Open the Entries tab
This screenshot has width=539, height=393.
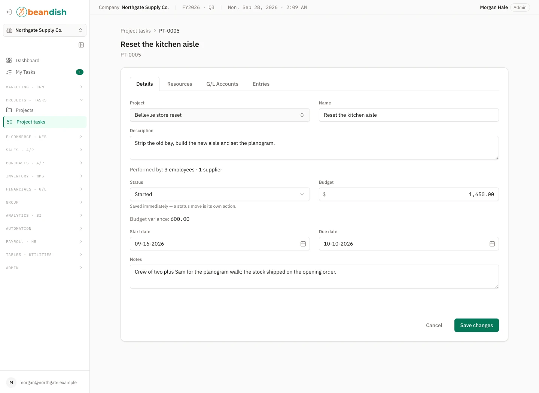(x=261, y=84)
